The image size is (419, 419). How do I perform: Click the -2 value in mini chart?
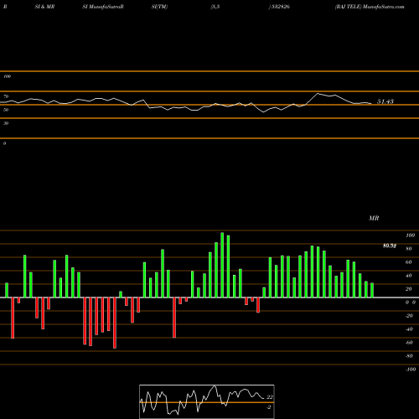(269, 407)
